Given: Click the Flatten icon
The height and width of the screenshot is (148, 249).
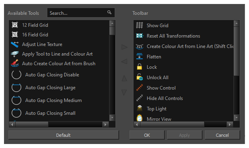Looking at the screenshot, I should tap(140, 56).
